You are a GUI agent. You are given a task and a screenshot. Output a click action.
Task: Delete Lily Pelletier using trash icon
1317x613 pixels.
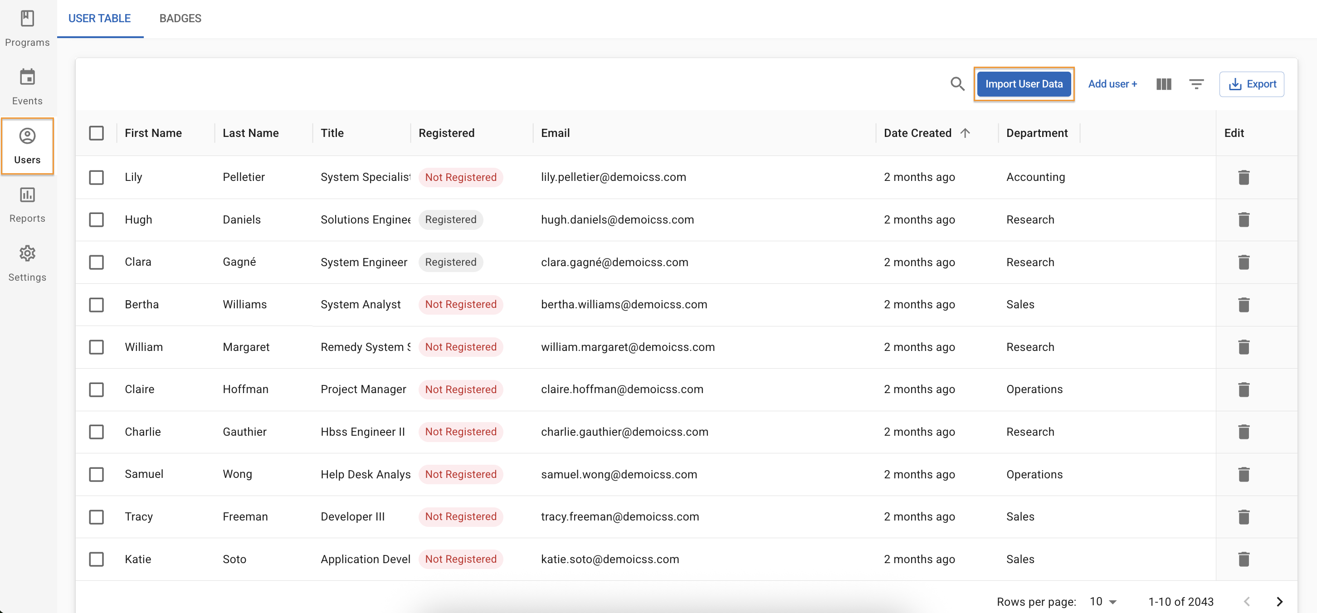[x=1244, y=177]
